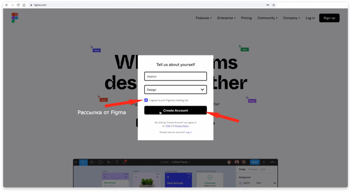Screen dimensions: 351x192
Task: Select the Text tool in editor preview
Action: coord(117,162)
